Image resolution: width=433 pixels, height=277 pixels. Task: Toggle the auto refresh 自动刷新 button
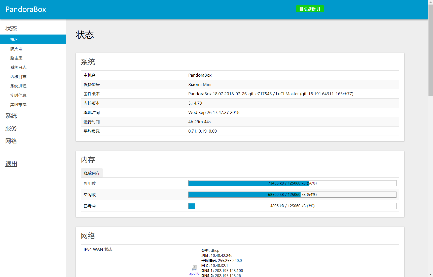click(310, 9)
